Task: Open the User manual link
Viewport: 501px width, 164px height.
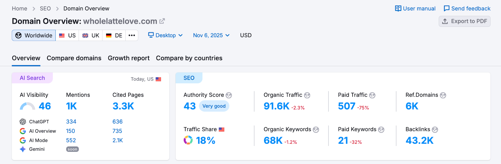Action: click(x=415, y=8)
